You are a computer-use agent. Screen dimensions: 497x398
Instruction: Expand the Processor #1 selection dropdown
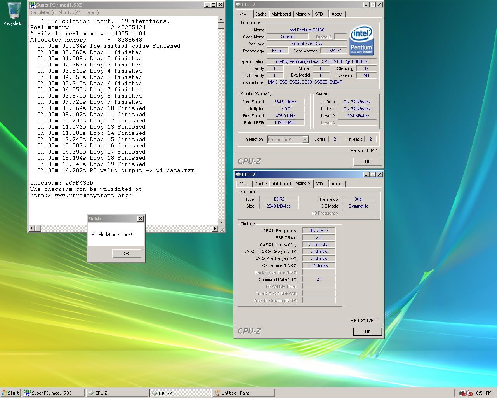click(305, 140)
